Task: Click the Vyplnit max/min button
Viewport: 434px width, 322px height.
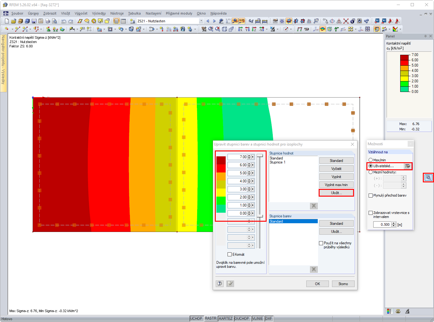Action: pos(336,185)
